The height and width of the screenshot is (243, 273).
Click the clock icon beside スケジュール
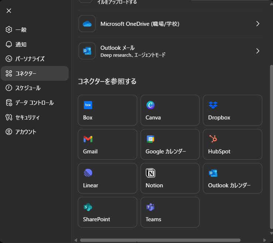pos(9,88)
